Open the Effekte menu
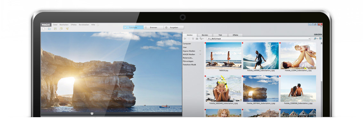This screenshot has width=363, height=129. (74, 25)
